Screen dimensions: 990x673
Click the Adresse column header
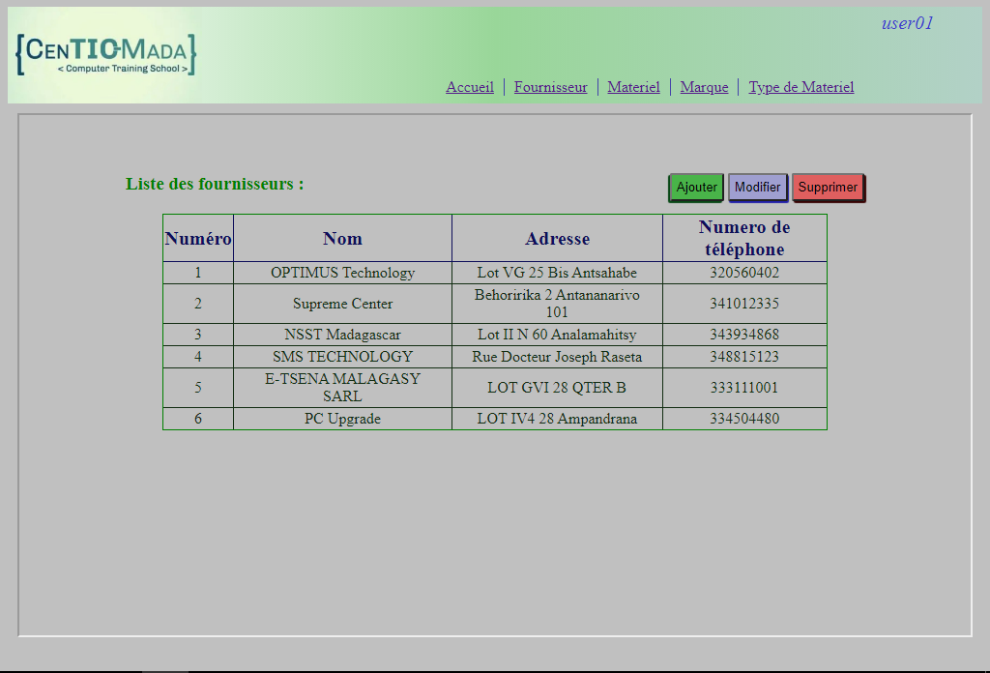[x=558, y=238]
